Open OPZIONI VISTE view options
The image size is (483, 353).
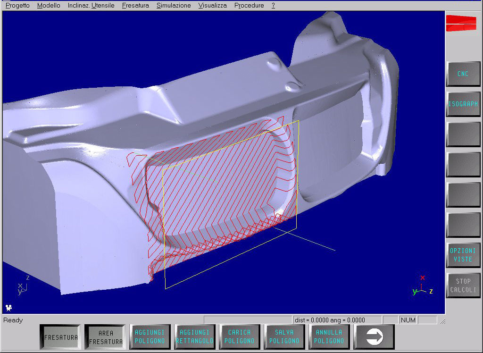tap(463, 255)
